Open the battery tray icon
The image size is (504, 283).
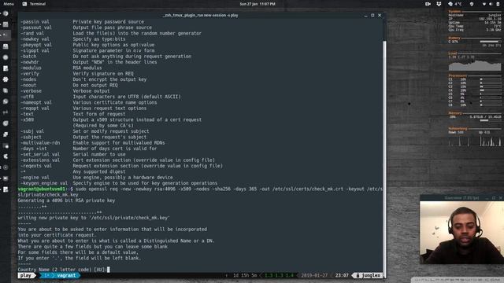[x=498, y=4]
